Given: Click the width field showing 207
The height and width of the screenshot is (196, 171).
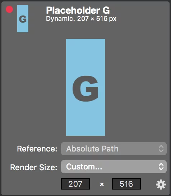Looking at the screenshot, I should (x=75, y=184).
